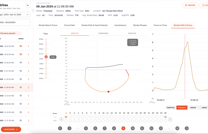The height and width of the screenshot is (134, 208).
Task: Select left stroke number 20 radio
Action: (x=145, y=117)
